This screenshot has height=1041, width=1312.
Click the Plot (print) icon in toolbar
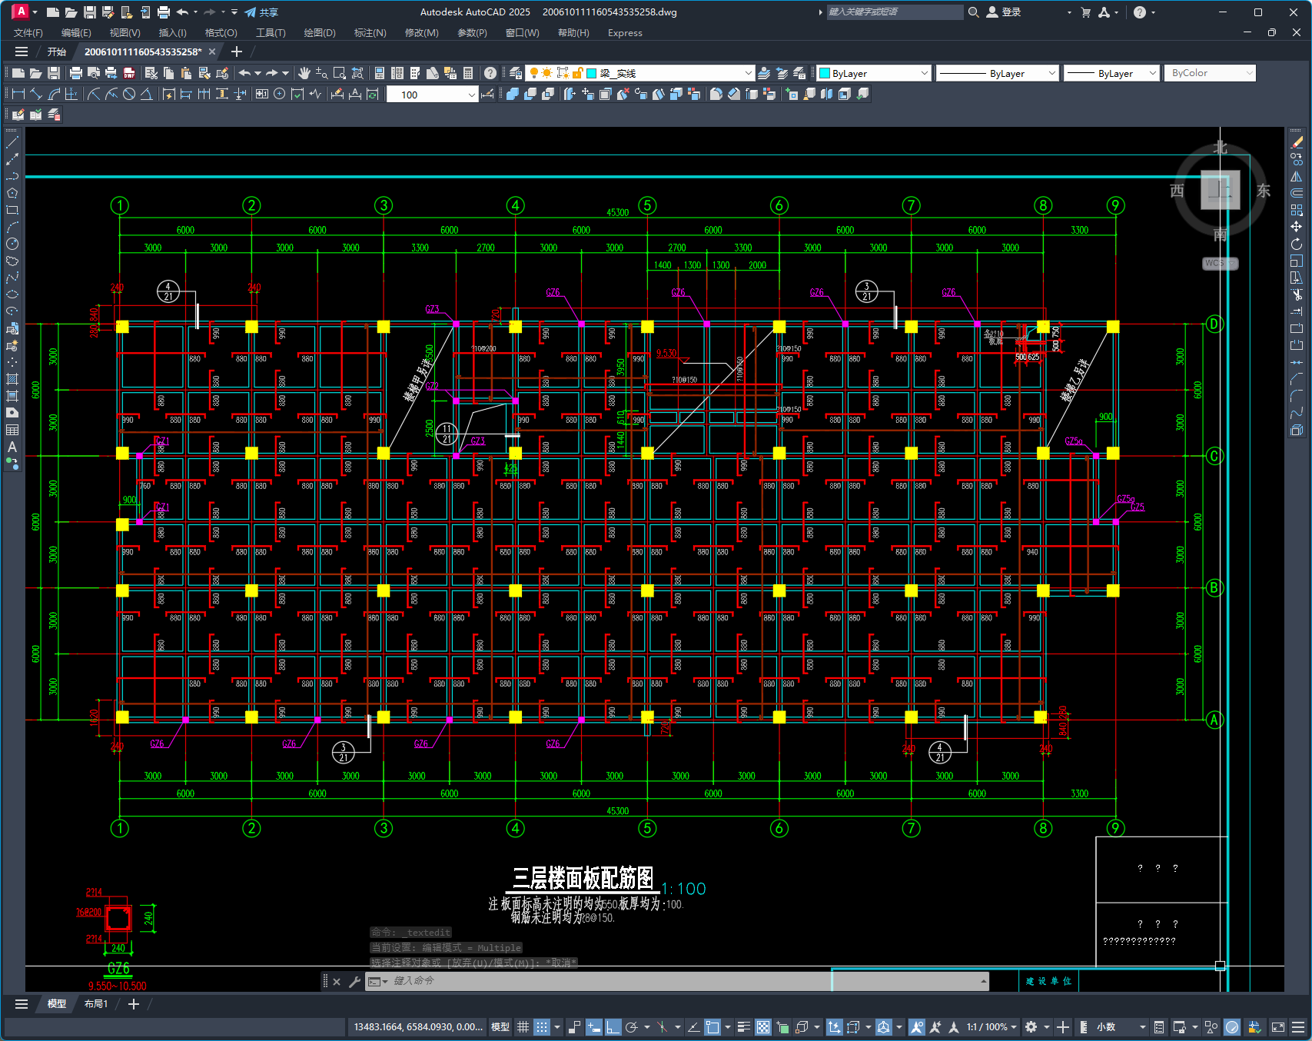click(75, 73)
